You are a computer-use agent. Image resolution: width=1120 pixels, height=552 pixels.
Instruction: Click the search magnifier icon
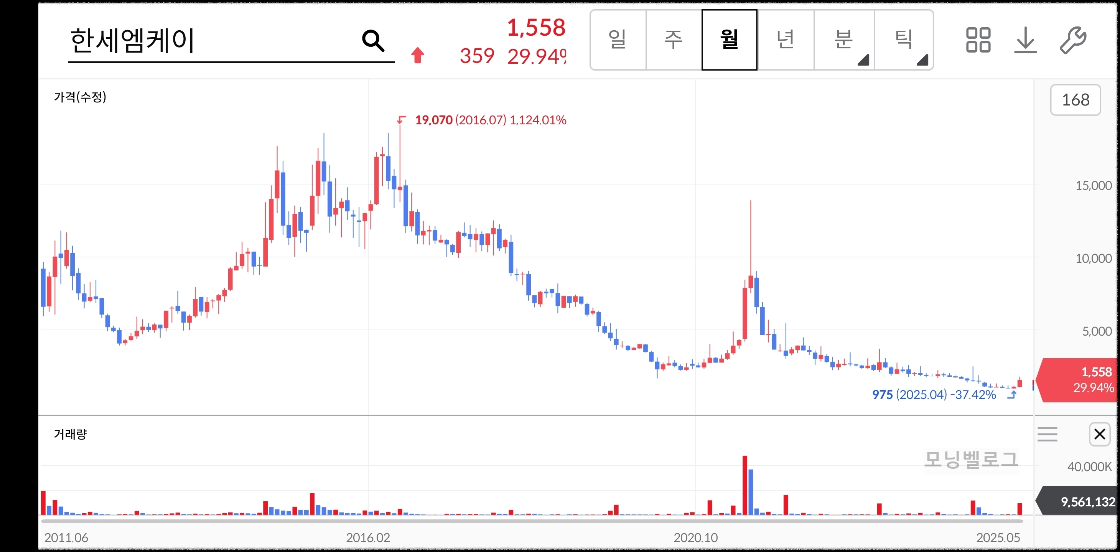(x=373, y=41)
